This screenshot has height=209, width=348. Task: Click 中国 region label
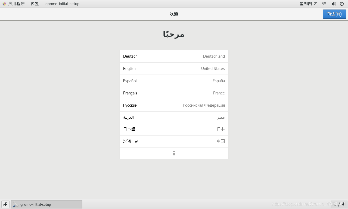[221, 142]
